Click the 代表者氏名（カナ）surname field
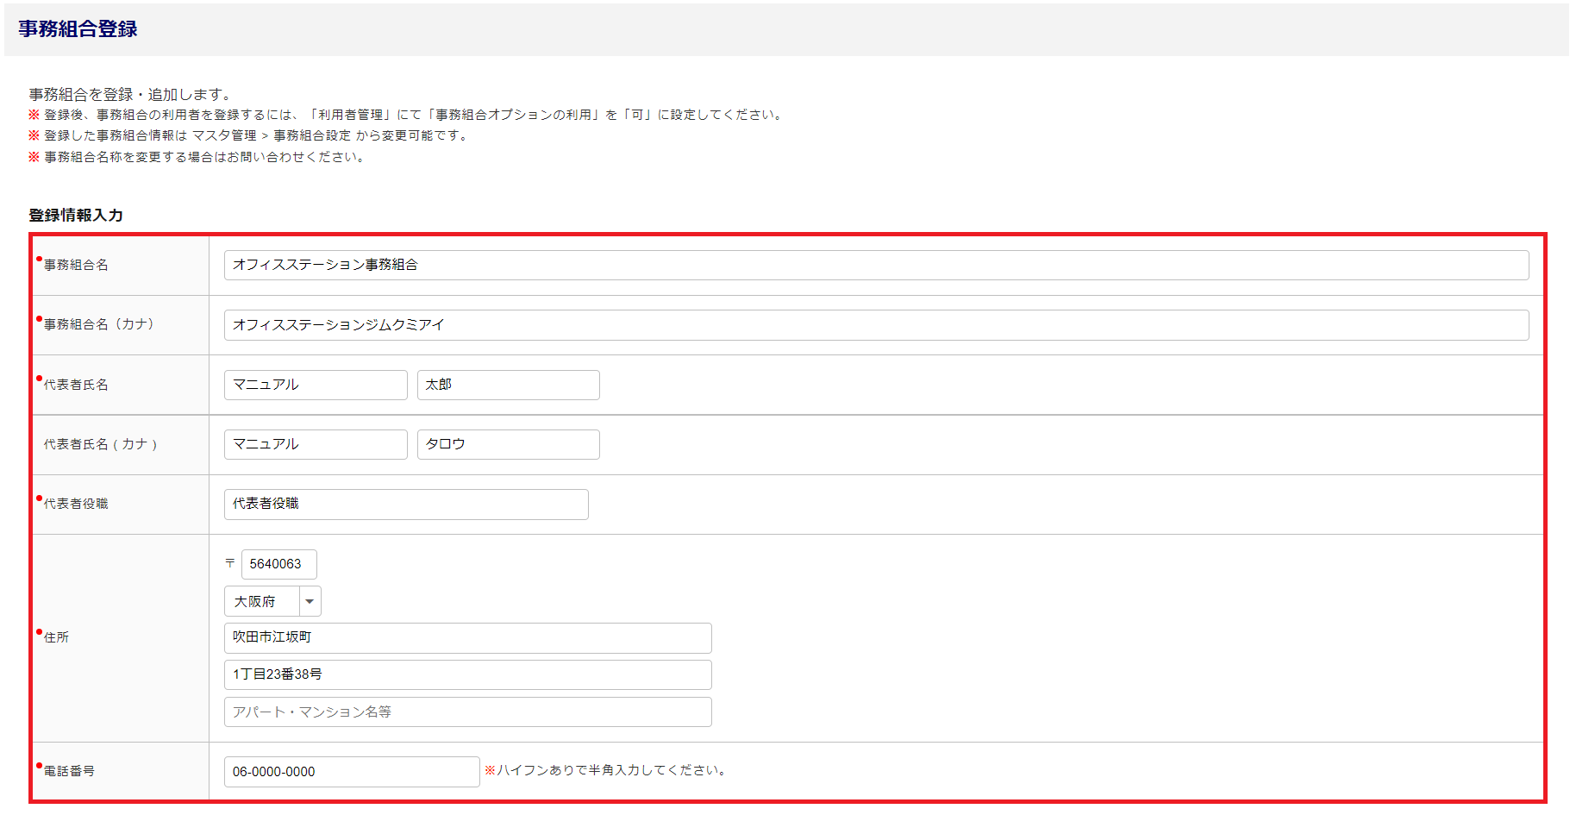Screen dimensions: 1570x815 pos(316,444)
